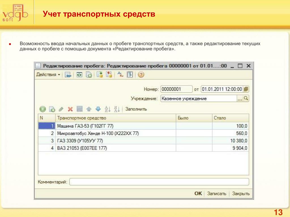Image resolution: width=290 pixels, height=217 pixels.
Task: Click the empty Было cell for ГАЗ 3309
Action: tap(194, 141)
